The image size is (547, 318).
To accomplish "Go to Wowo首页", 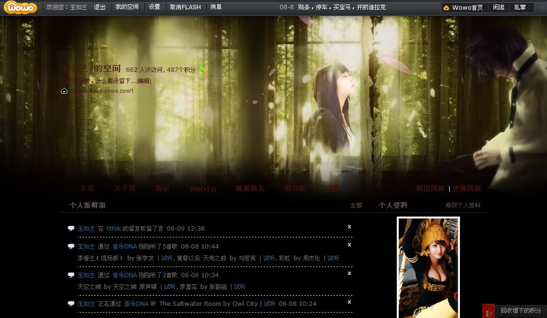I will (467, 8).
